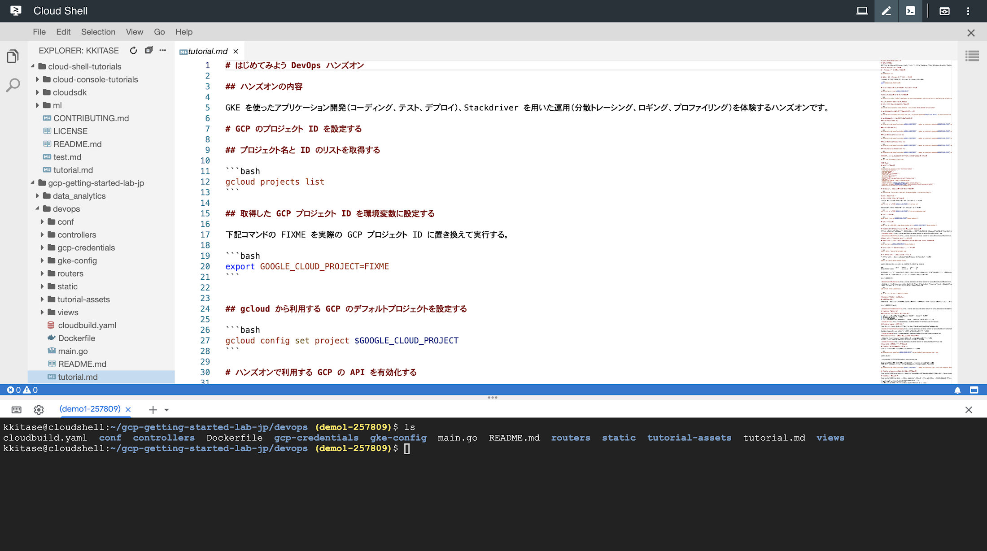The height and width of the screenshot is (551, 987).
Task: Collapse the gcp-getting-started-lab-jp folder
Action: pos(33,183)
